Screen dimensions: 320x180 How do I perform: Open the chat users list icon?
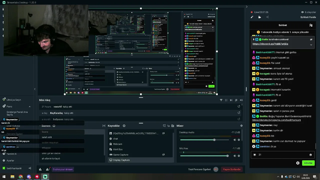311,25
